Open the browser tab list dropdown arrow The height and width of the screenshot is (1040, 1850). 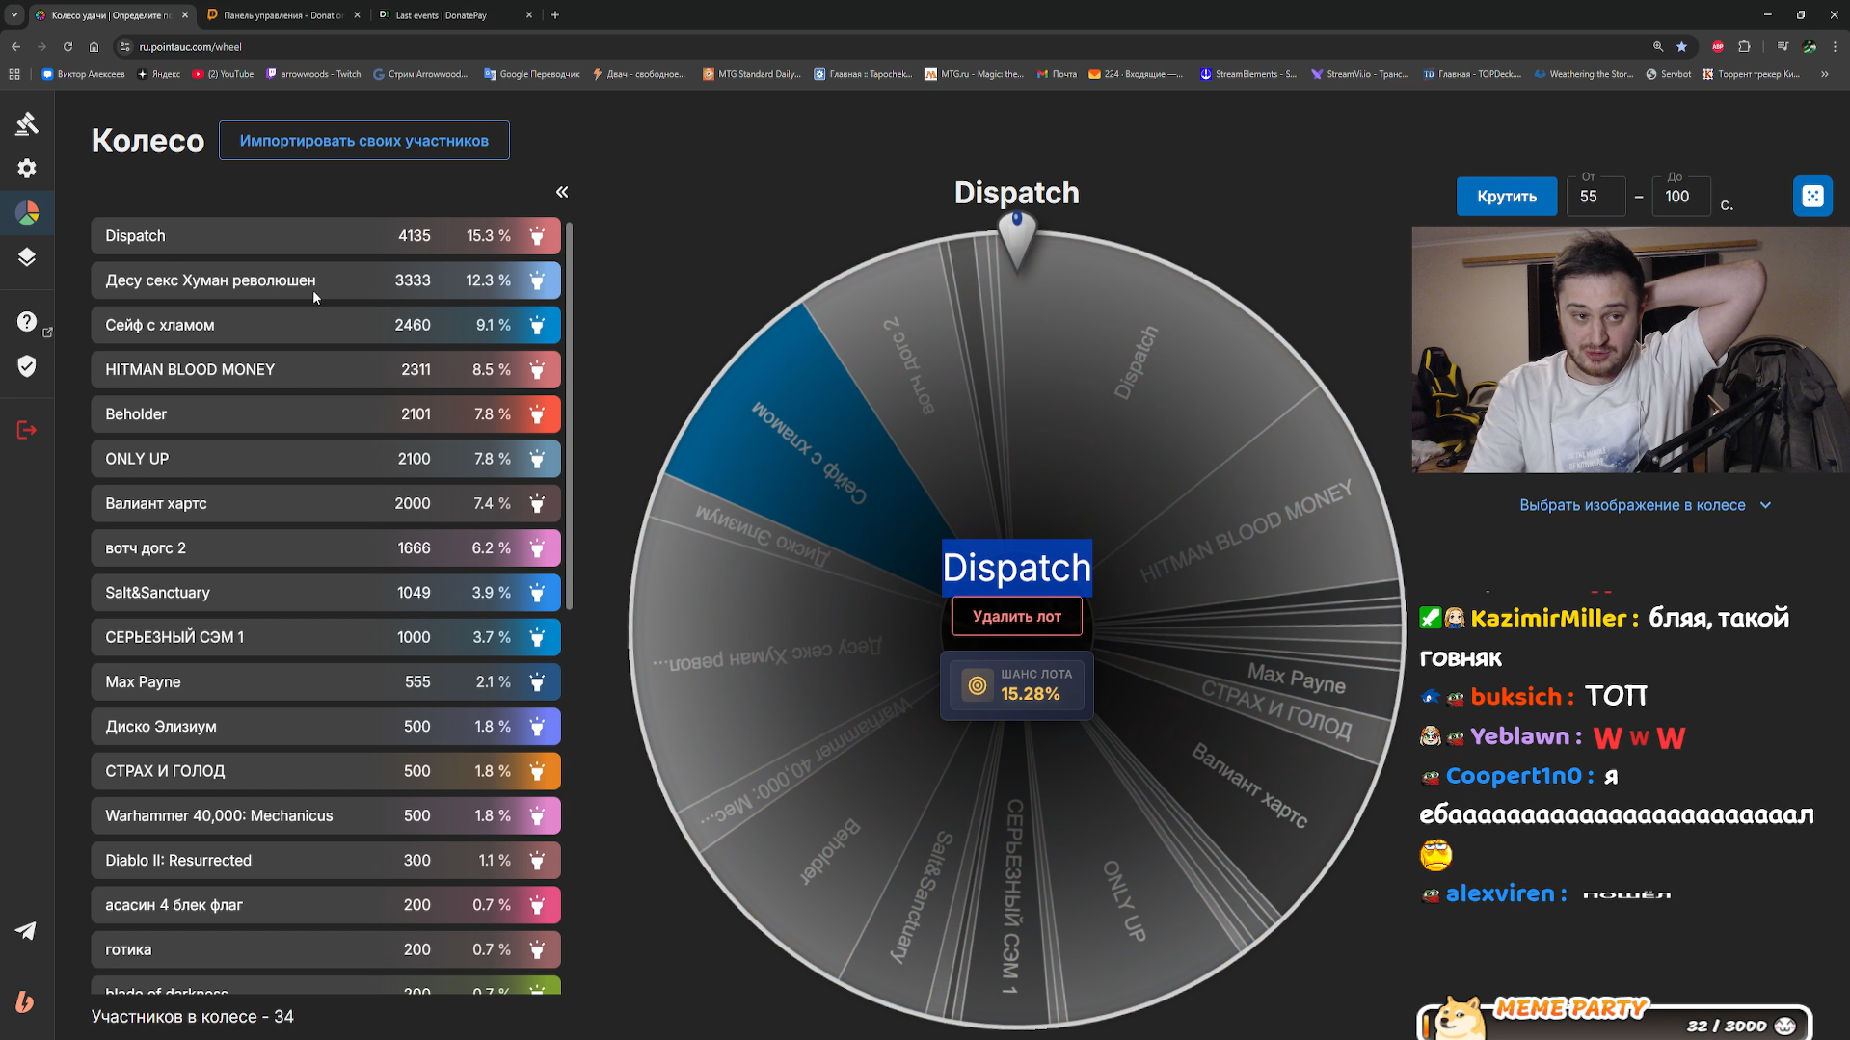point(14,15)
